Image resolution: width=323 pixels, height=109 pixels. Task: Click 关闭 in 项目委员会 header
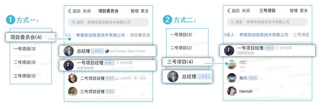(87, 11)
